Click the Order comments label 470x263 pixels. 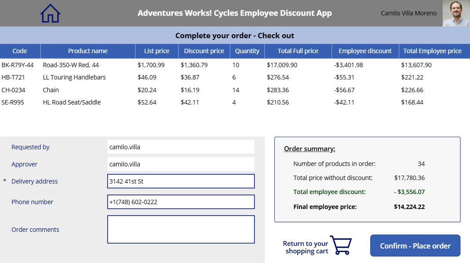click(35, 230)
